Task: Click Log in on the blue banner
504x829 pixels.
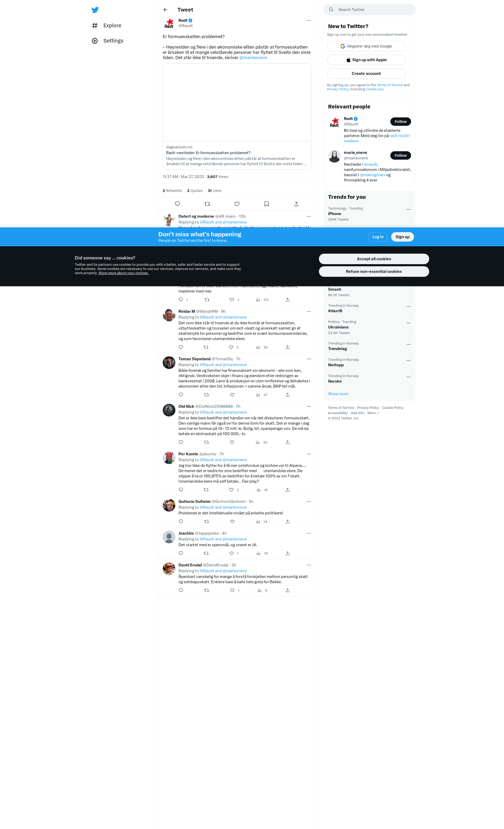Action: pyautogui.click(x=378, y=237)
